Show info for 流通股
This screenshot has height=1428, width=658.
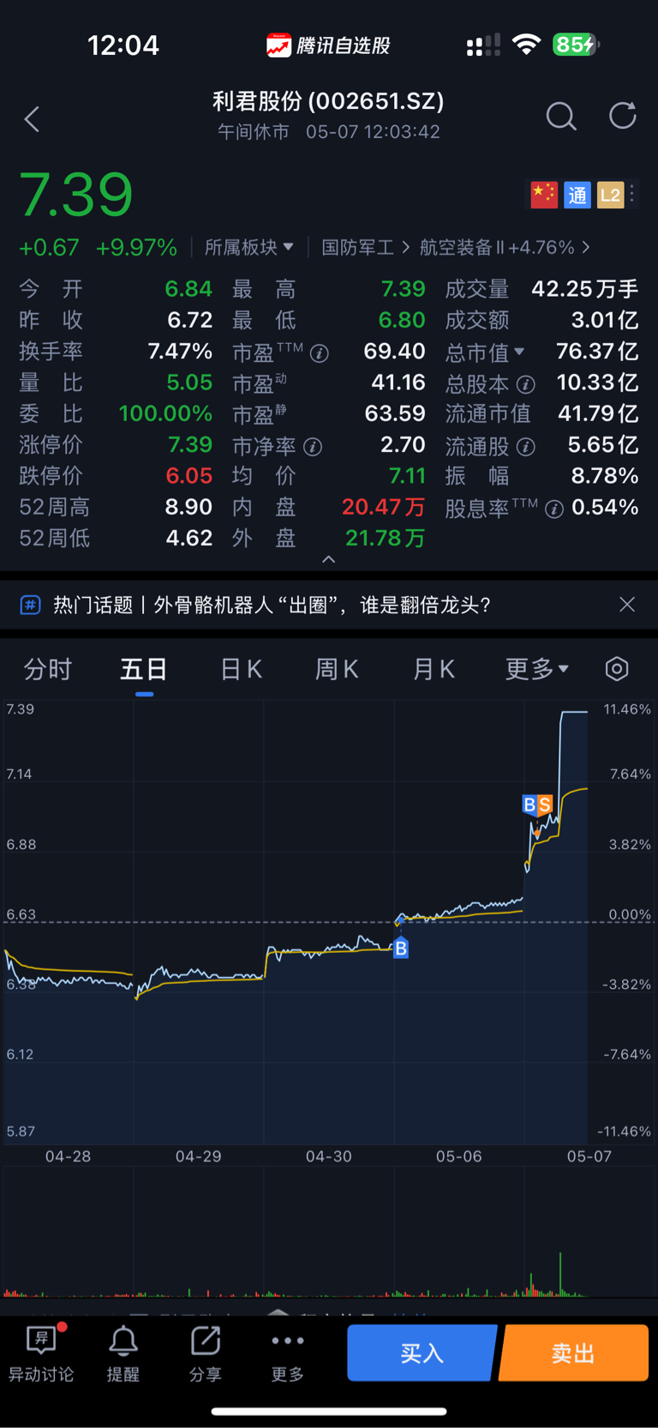[x=526, y=447]
